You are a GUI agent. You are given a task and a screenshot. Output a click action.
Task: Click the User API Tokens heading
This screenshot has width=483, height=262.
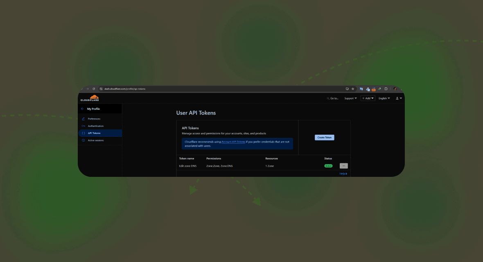coord(196,113)
